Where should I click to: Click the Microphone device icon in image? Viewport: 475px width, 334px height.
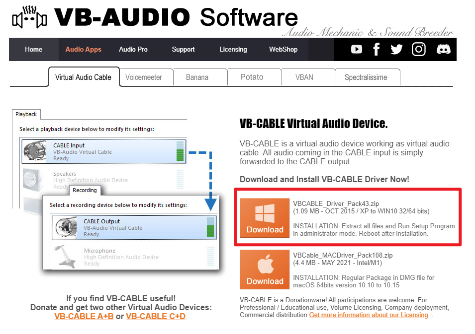pyautogui.click(x=66, y=257)
